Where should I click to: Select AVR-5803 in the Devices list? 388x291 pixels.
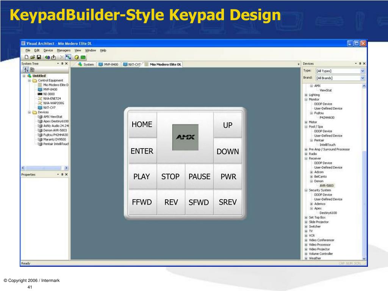point(327,186)
